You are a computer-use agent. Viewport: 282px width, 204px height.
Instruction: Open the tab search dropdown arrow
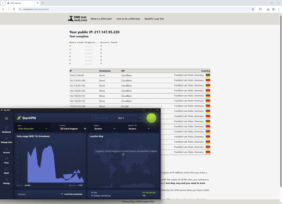(x=3, y=3)
